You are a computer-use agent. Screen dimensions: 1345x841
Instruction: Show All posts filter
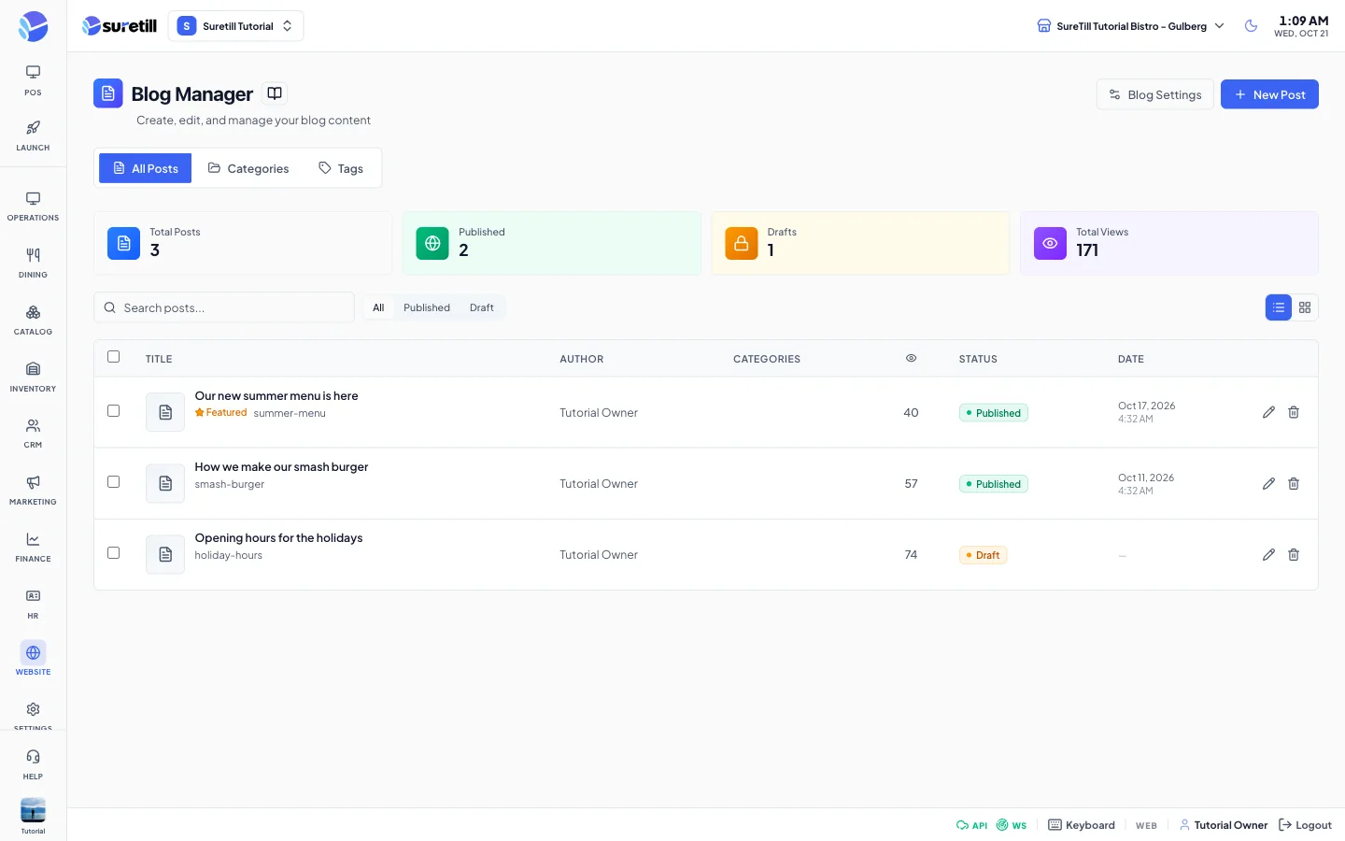pos(378,307)
